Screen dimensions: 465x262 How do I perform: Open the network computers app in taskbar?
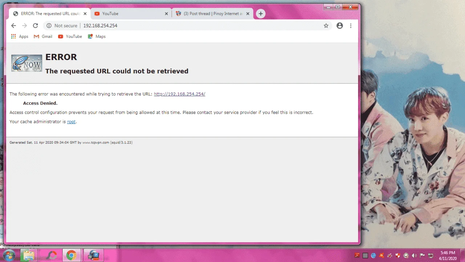click(x=94, y=255)
